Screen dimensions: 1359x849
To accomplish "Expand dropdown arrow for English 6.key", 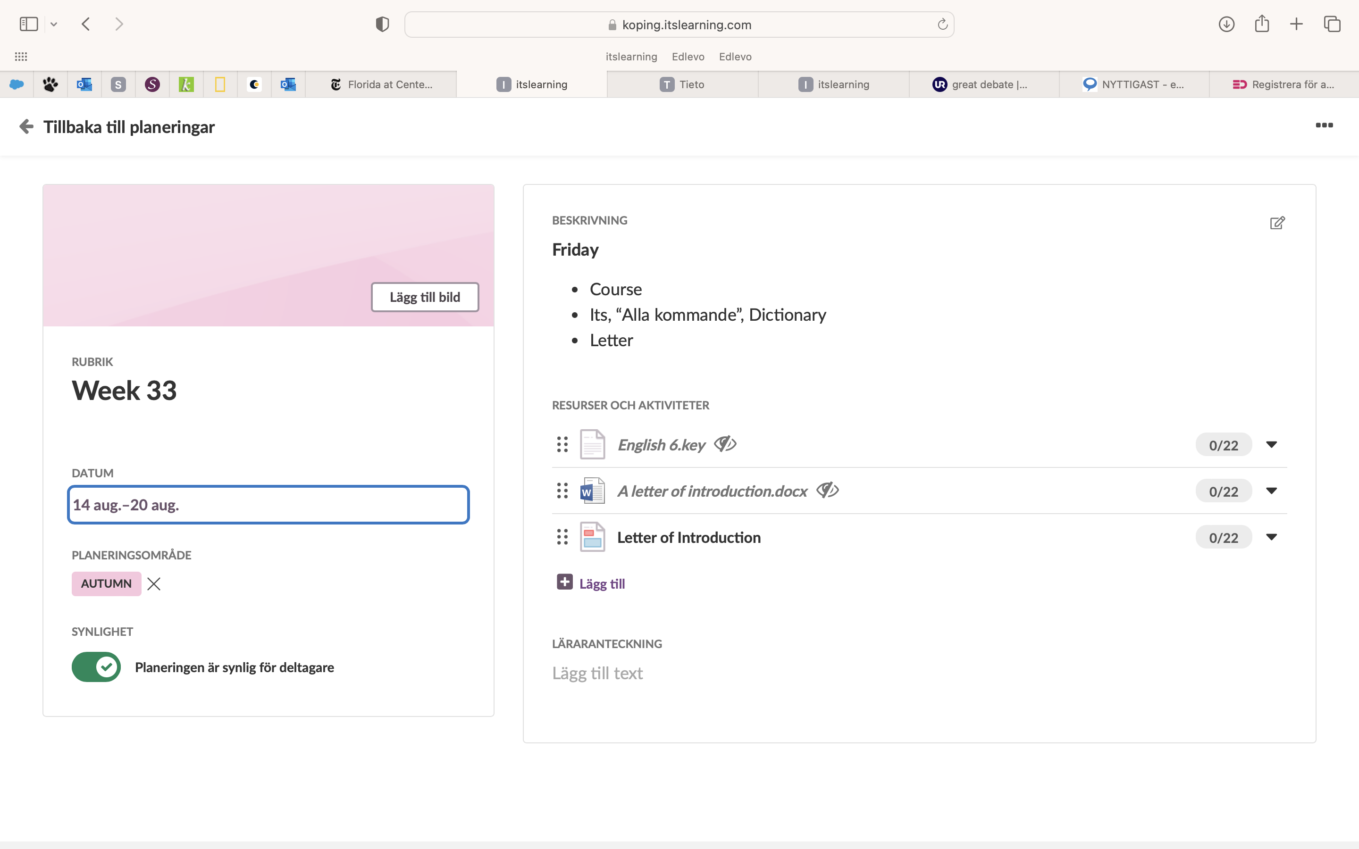I will click(x=1271, y=445).
